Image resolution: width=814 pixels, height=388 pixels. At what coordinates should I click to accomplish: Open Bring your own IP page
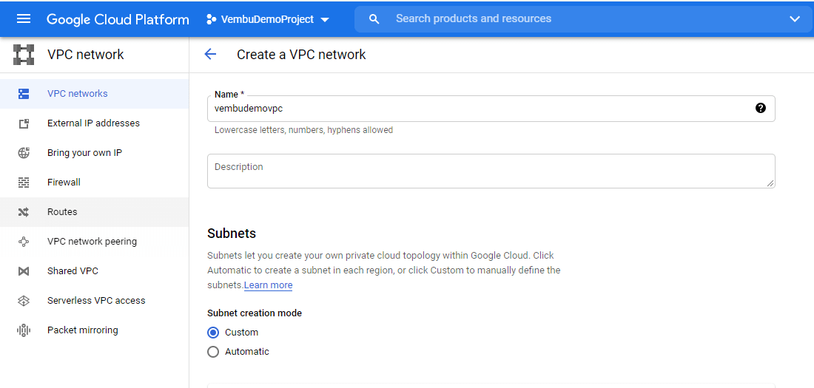click(95, 153)
